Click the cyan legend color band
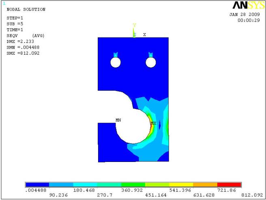This screenshot has width=266, height=200. (85, 185)
